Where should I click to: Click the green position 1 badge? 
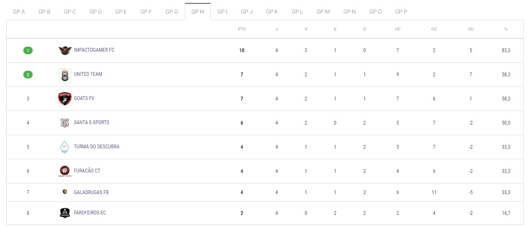28,50
